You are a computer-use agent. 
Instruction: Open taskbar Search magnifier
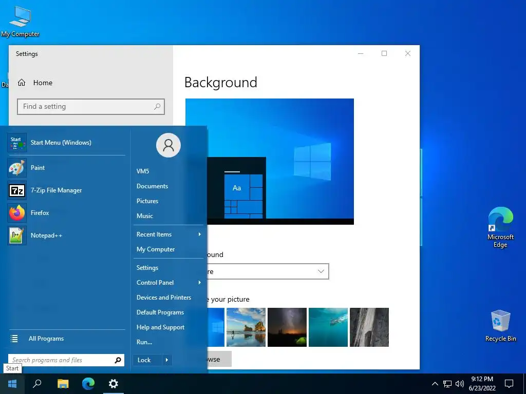point(37,384)
